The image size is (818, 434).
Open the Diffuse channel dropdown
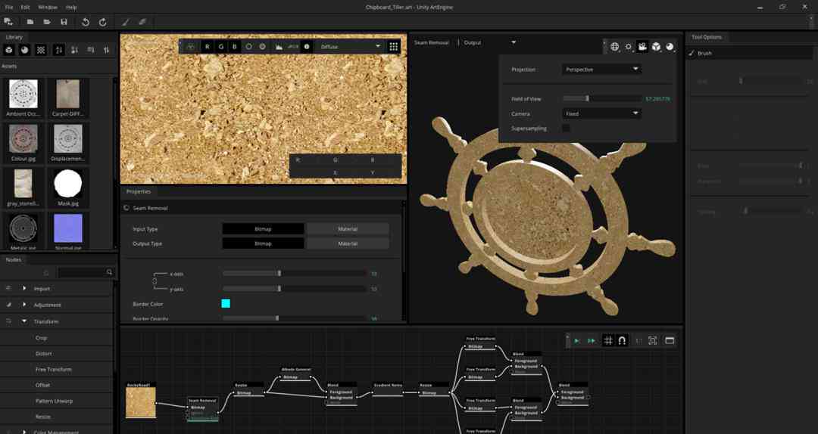pos(350,46)
